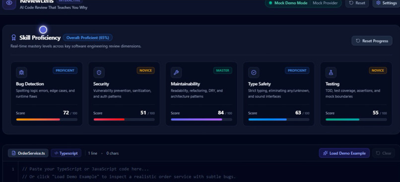Screen dimensions: 400x182
Task: Click the green Mock Demo Mode status dot
Action: point(270,3)
